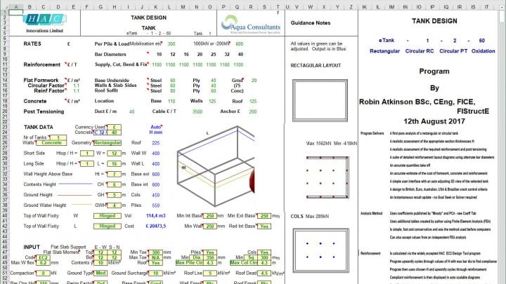Click the Anchor £ value 200
Viewport: 506px width, 284px height.
tap(253, 111)
